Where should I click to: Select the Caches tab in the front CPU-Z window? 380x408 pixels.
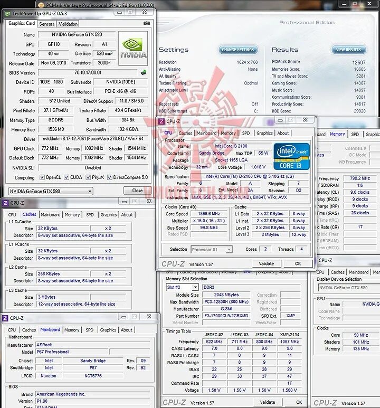coord(185,133)
